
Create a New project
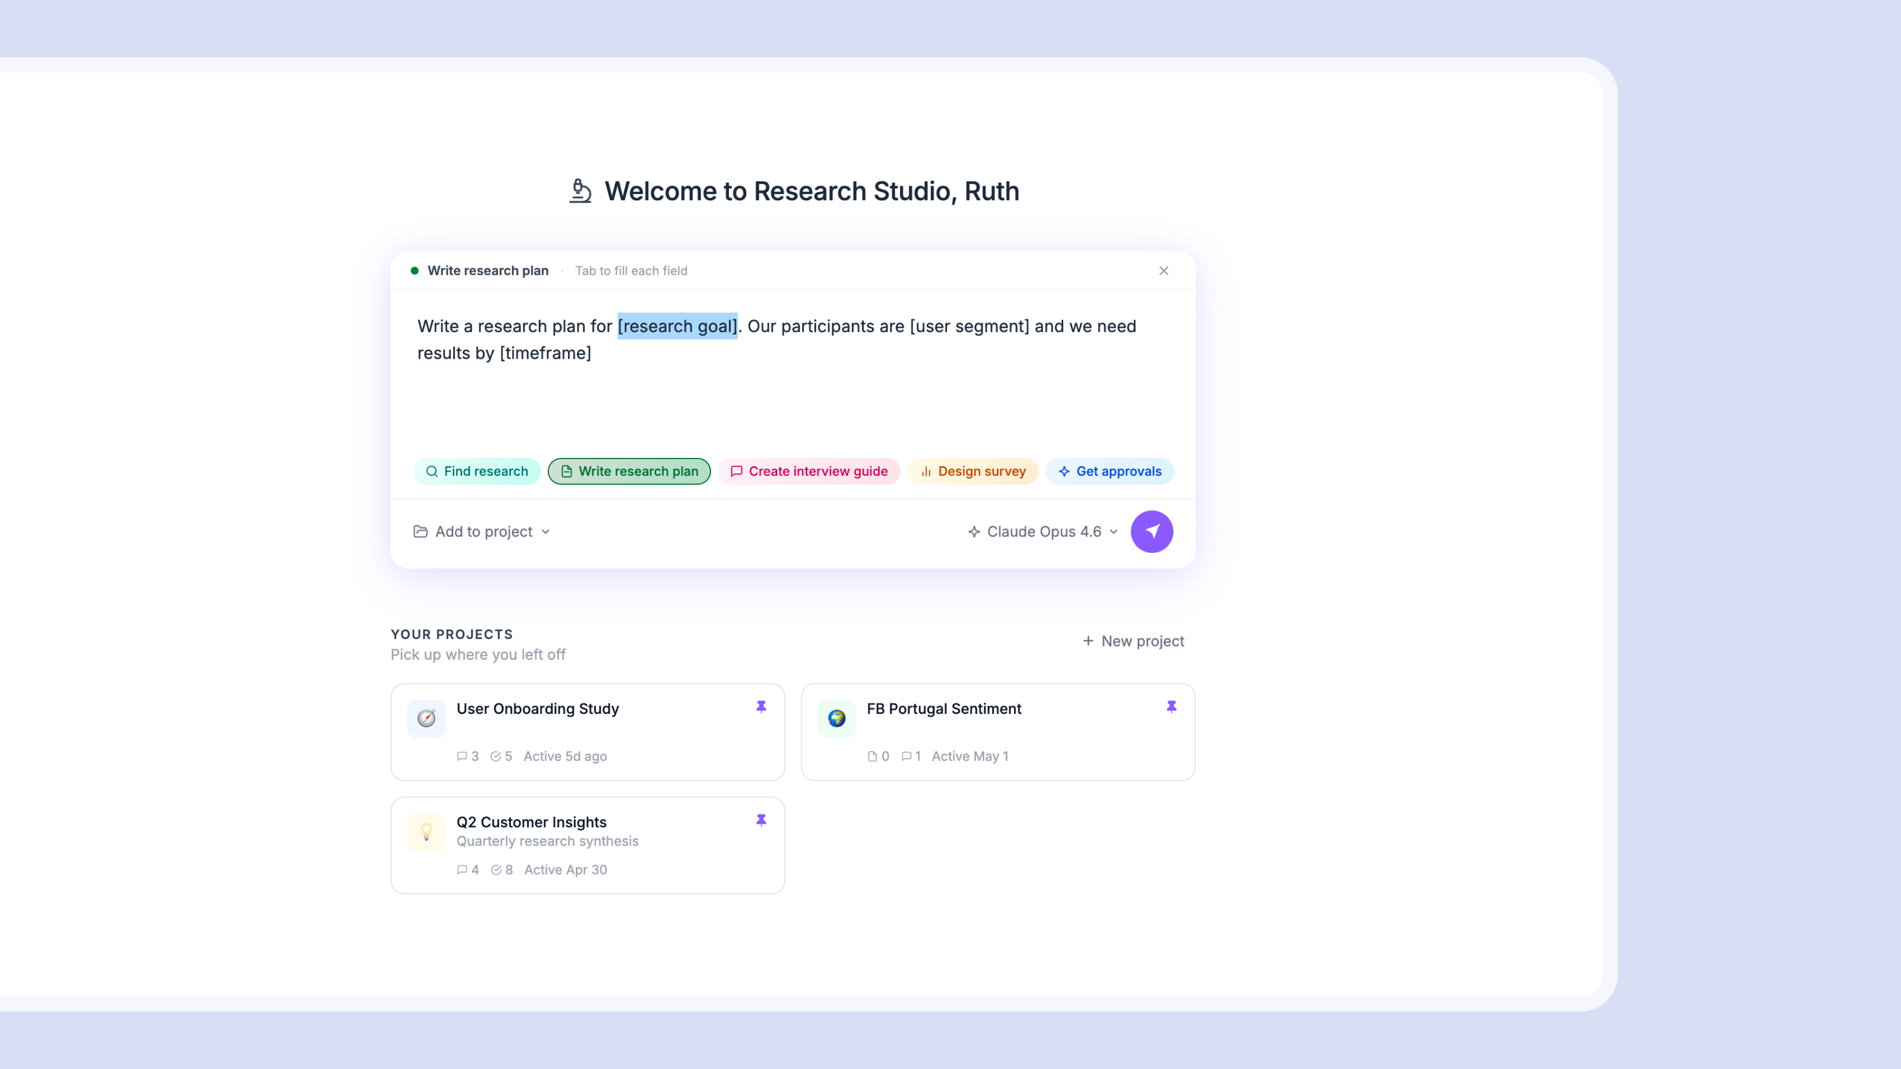coord(1133,641)
